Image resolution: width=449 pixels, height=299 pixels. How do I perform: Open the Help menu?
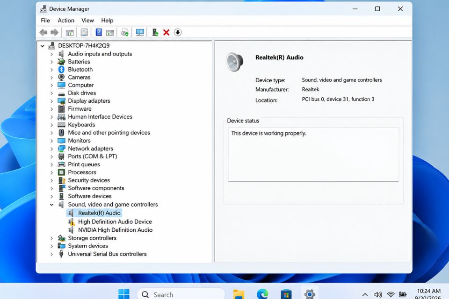107,20
